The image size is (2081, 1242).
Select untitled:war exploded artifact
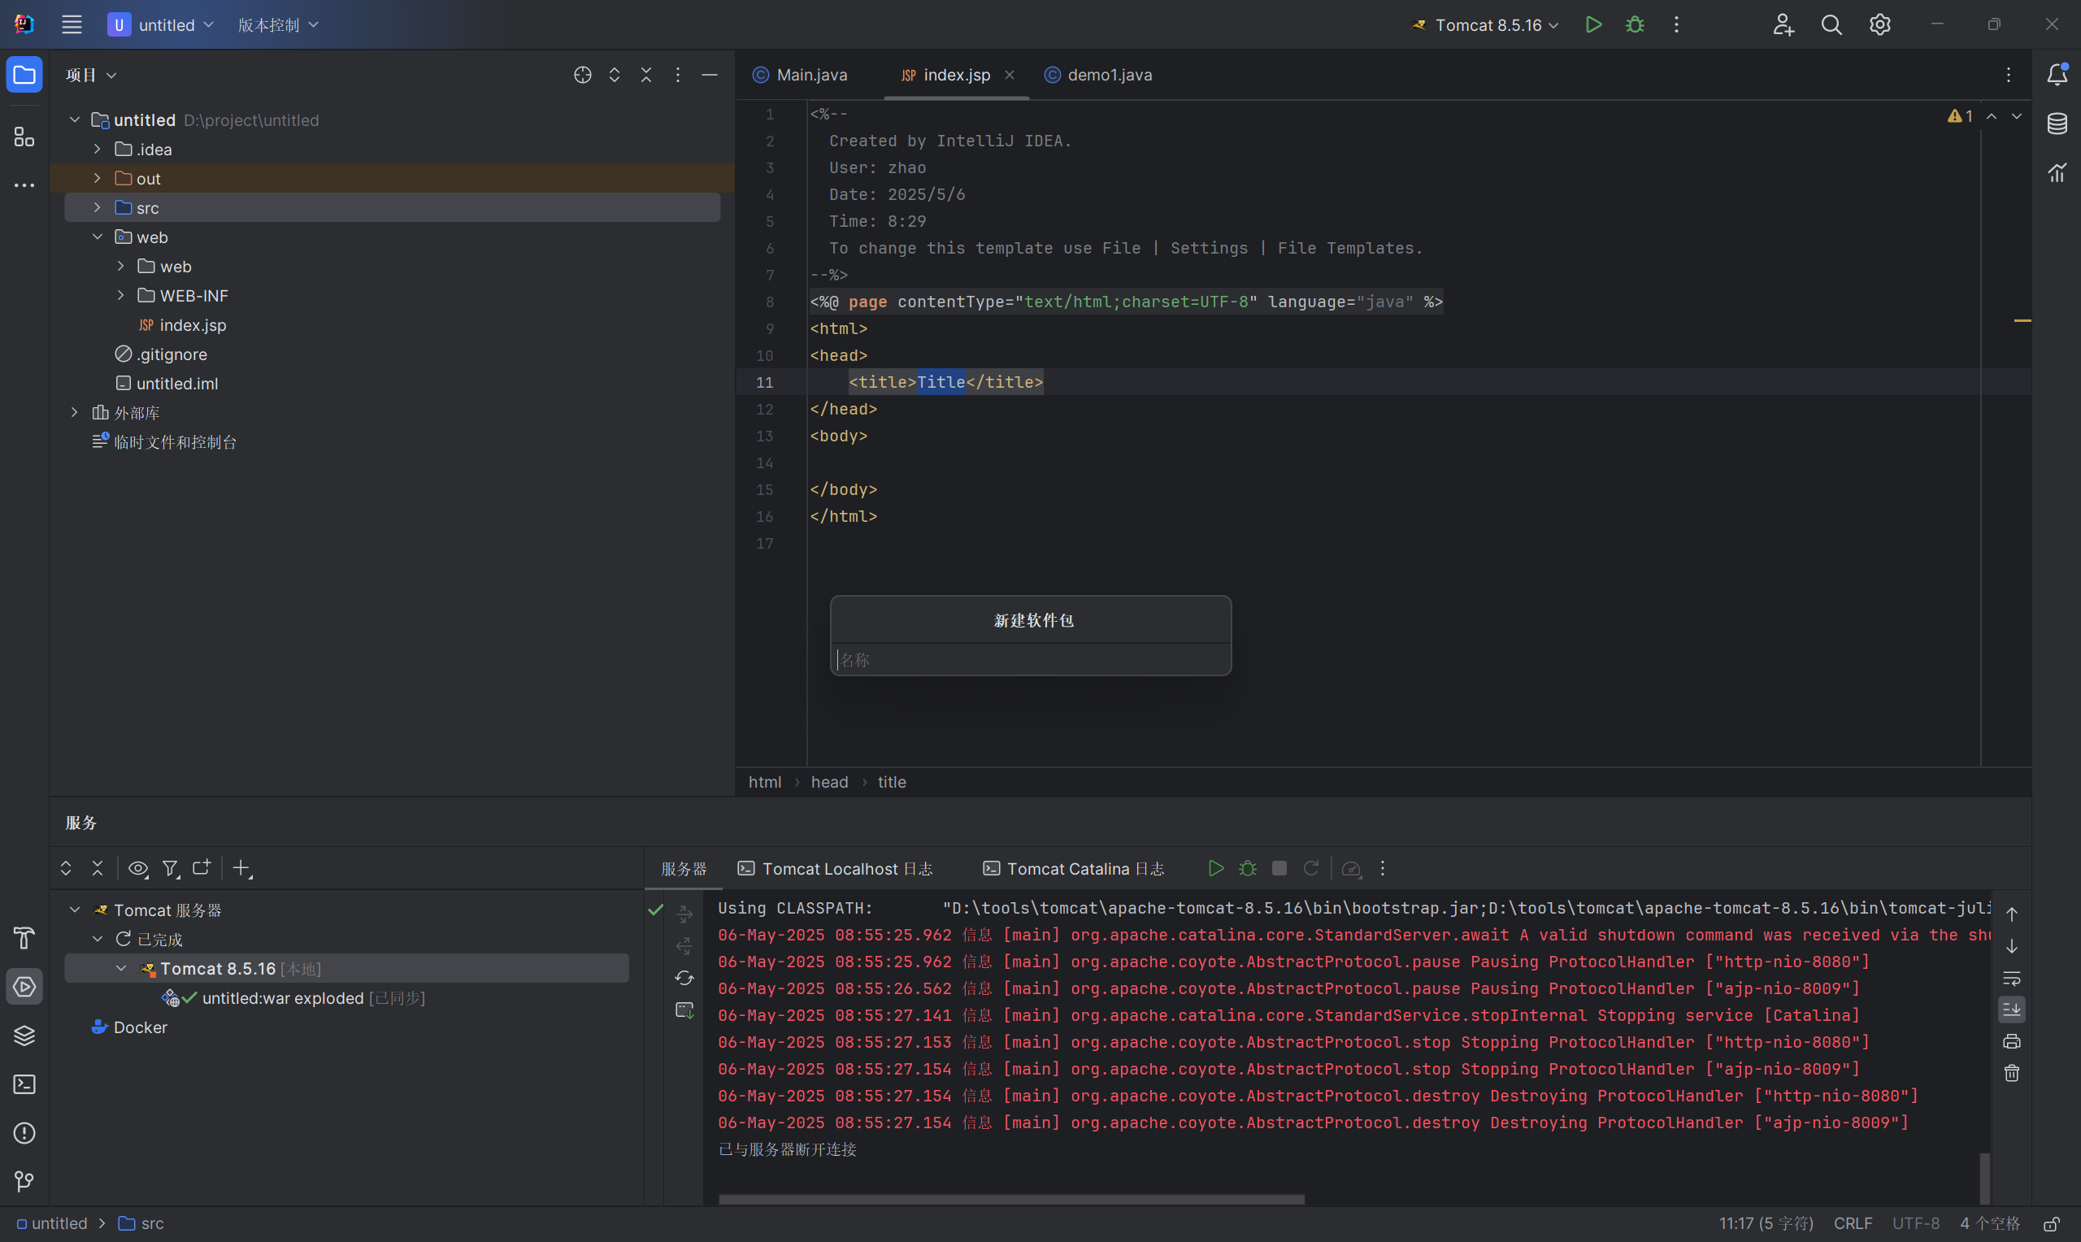tap(293, 997)
